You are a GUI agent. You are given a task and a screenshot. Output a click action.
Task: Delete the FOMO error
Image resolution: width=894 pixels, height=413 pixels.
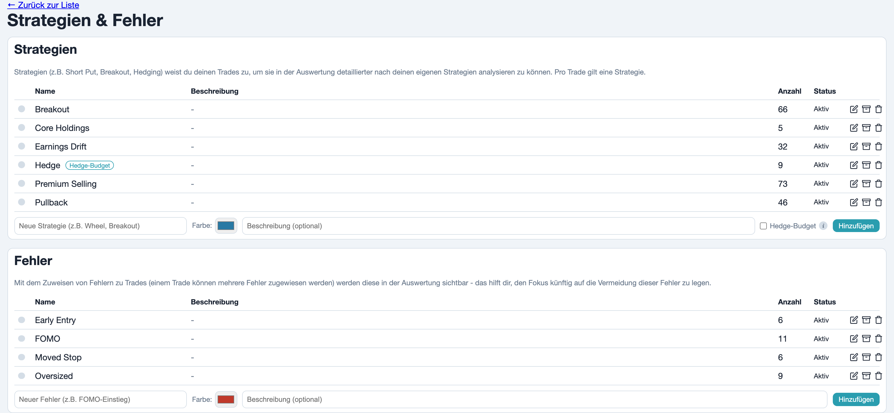coord(878,339)
